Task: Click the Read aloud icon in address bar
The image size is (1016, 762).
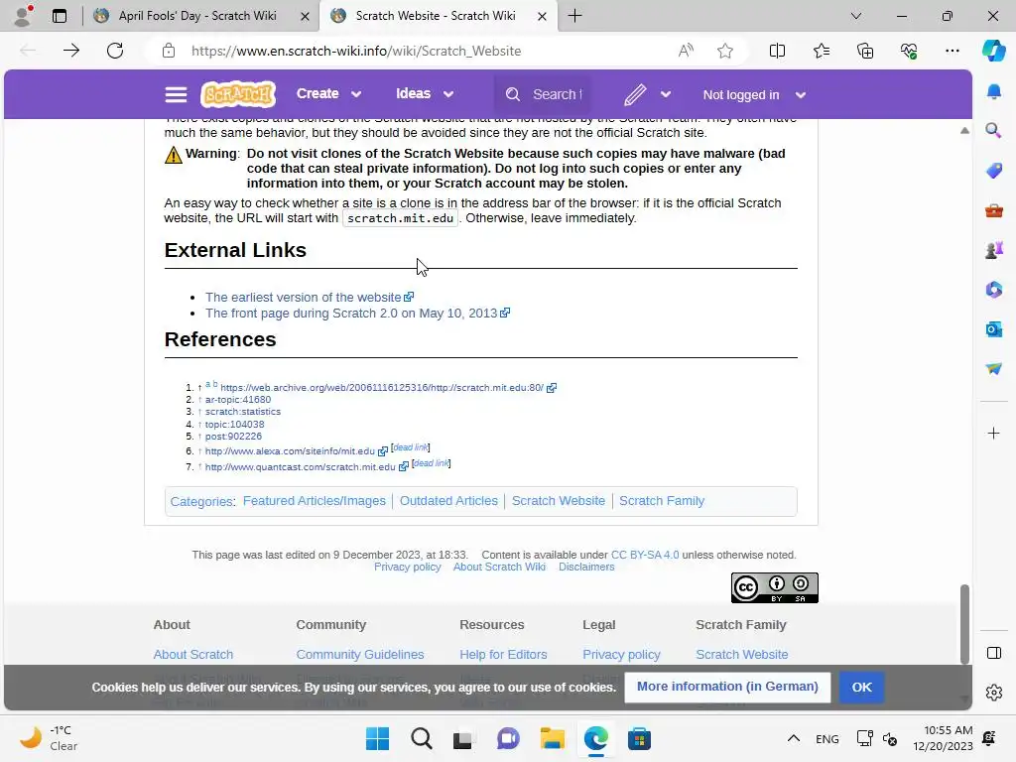Action: pos(686,51)
